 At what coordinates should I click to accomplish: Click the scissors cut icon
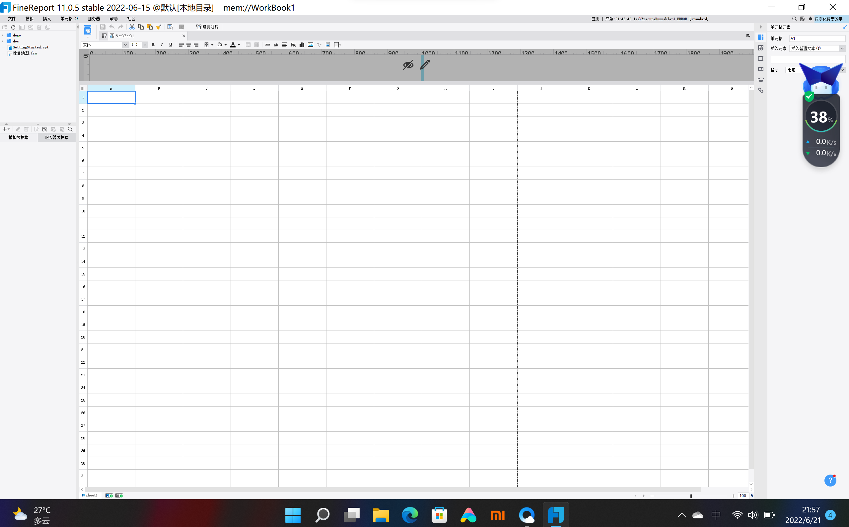[132, 27]
